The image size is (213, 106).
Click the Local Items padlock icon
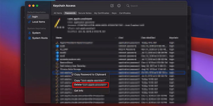coord(30,22)
